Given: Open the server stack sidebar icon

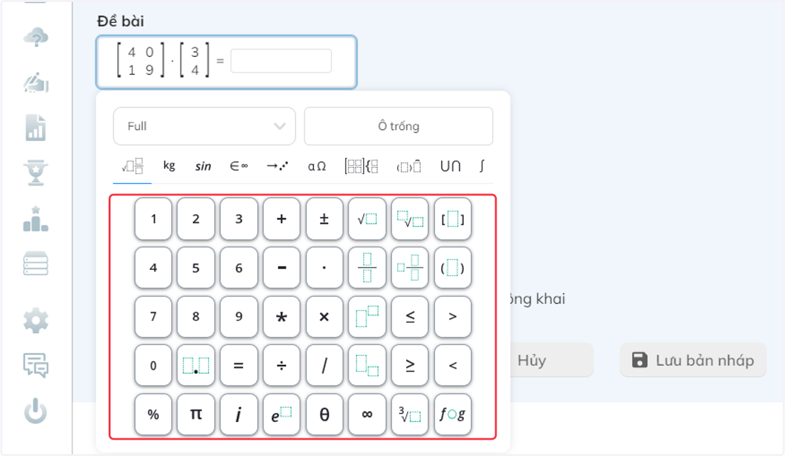Looking at the screenshot, I should click(x=36, y=263).
